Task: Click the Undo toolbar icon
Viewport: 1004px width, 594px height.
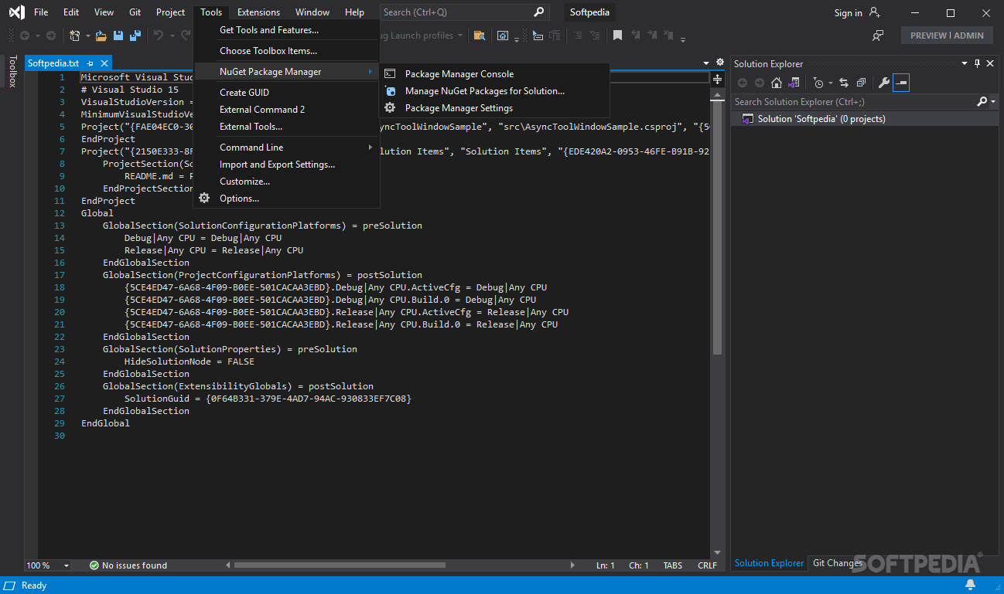Action: 158,36
